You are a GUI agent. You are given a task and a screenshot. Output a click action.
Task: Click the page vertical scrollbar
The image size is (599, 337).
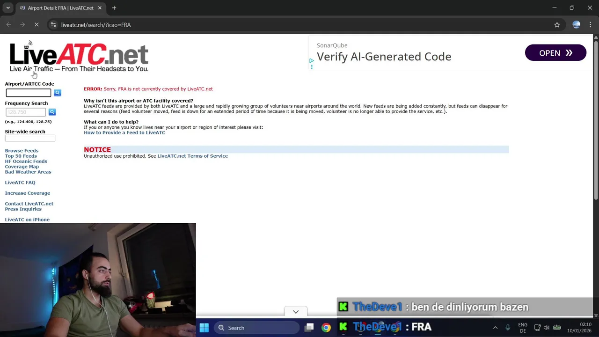(596, 120)
